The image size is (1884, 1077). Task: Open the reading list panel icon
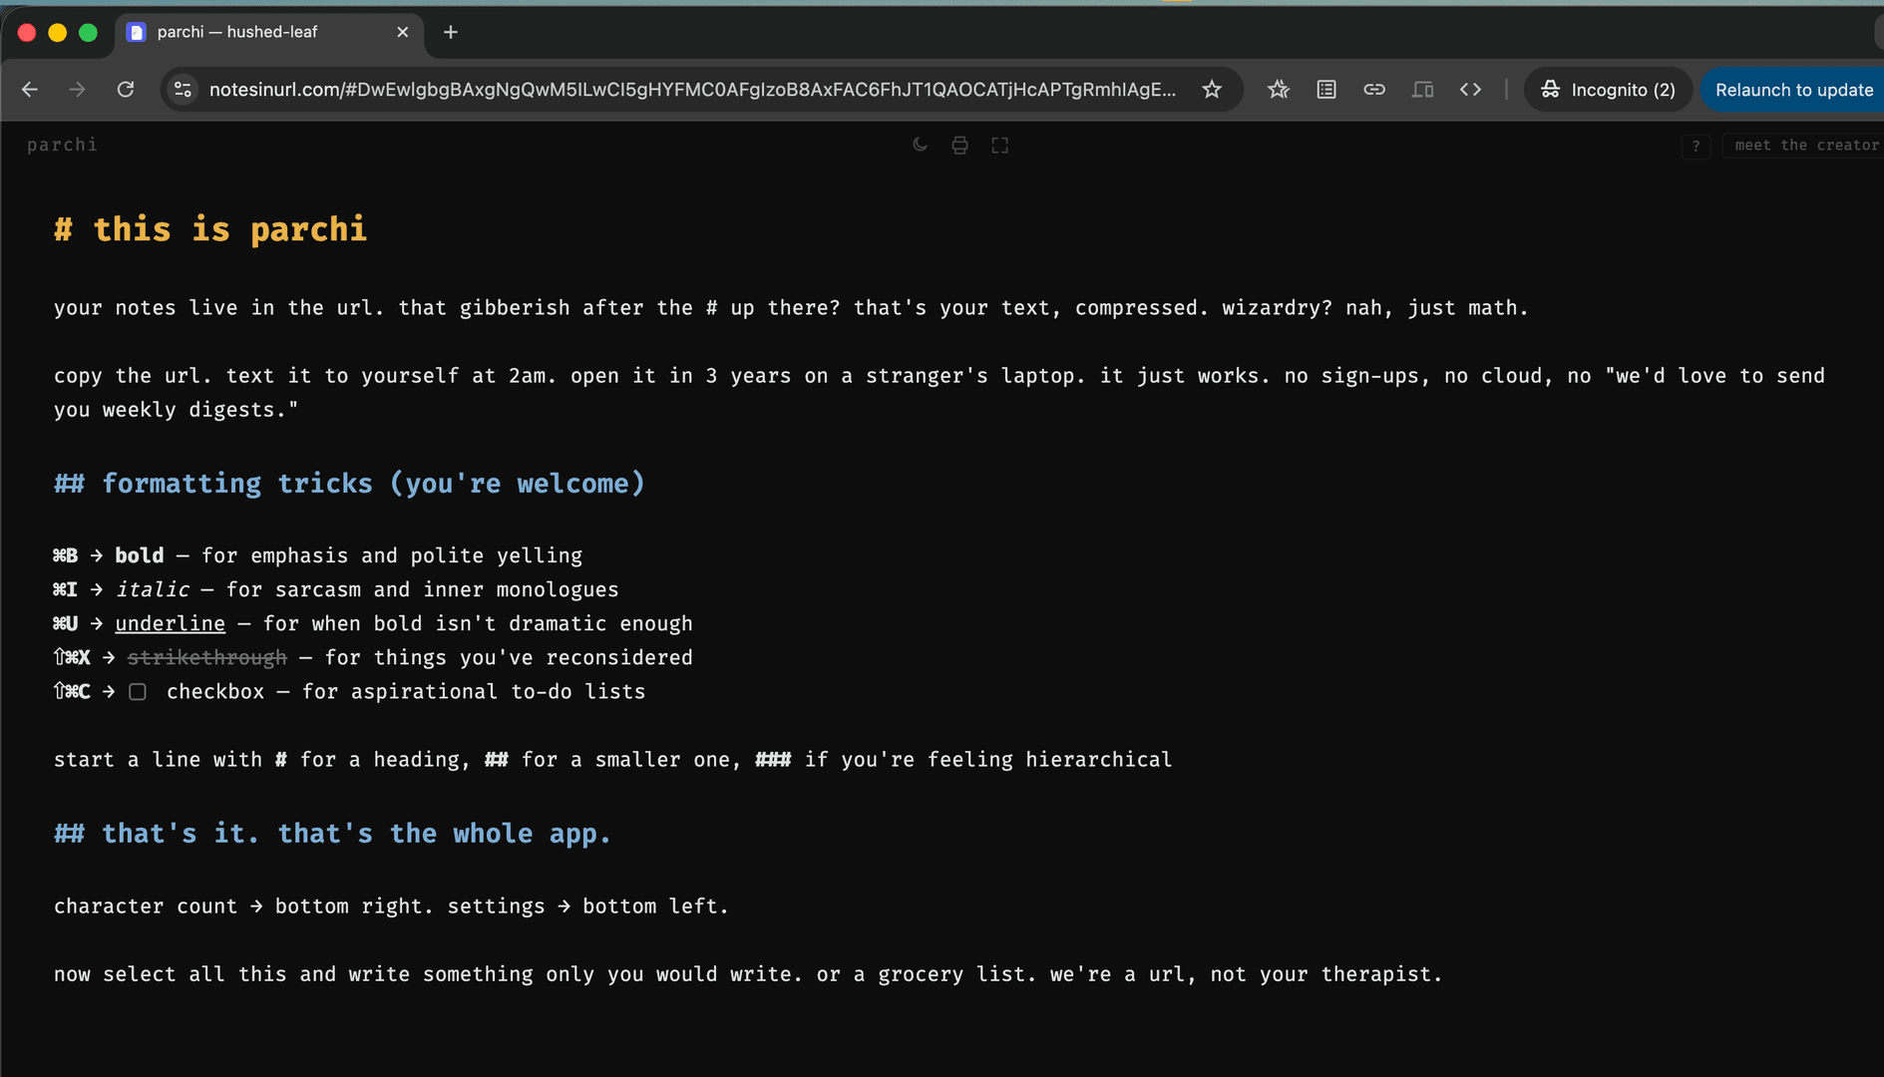tap(1325, 89)
